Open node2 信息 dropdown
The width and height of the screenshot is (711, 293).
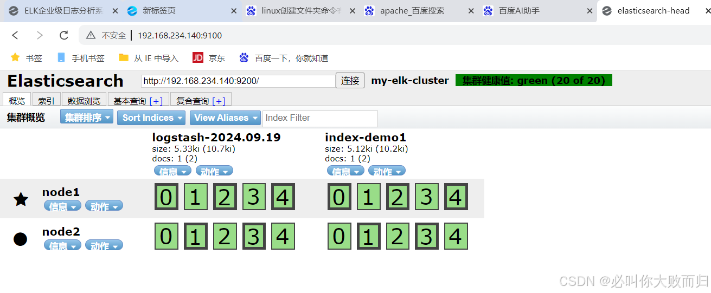tap(62, 245)
